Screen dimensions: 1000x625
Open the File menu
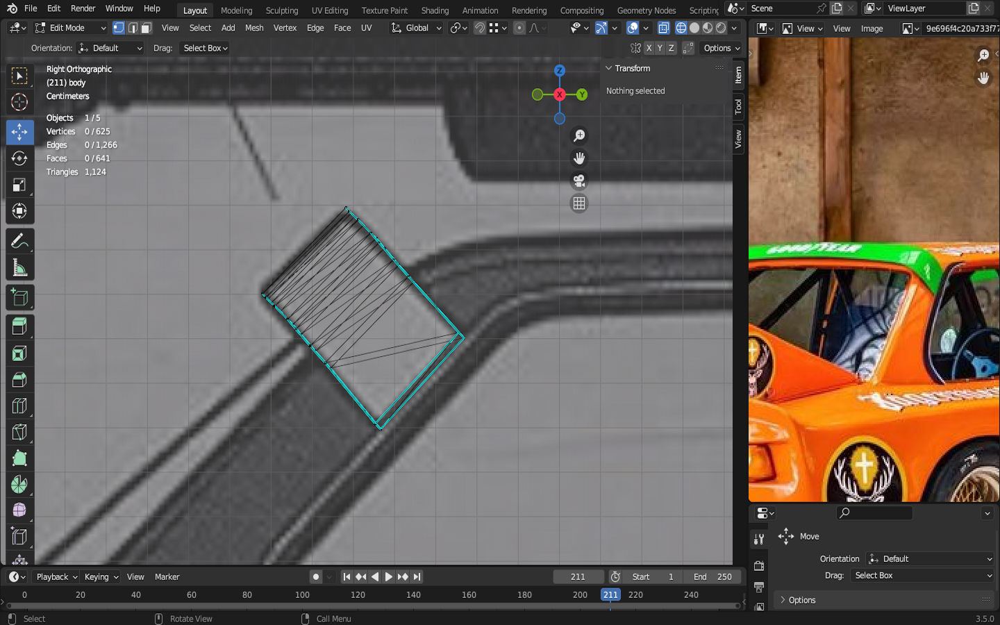pos(31,8)
